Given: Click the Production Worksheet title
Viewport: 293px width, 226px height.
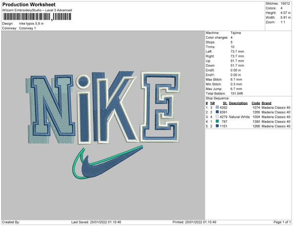Looking at the screenshot, I should [x=29, y=4].
